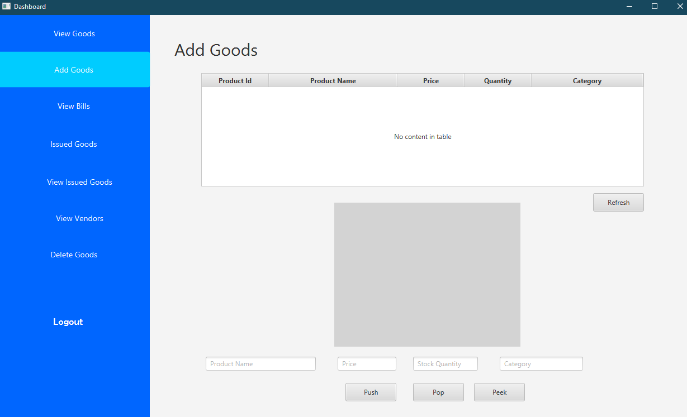
Task: Click the Category input field
Action: [541, 363]
